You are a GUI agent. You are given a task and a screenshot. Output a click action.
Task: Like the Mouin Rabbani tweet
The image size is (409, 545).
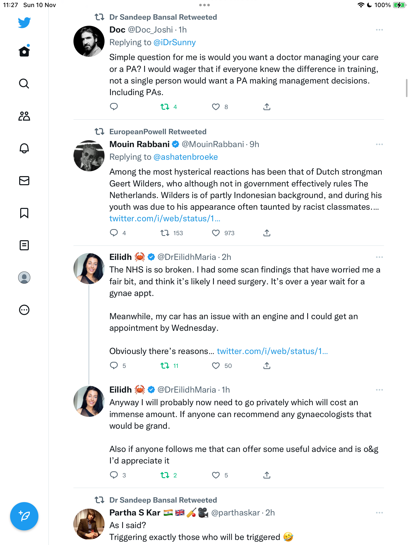[x=216, y=233]
